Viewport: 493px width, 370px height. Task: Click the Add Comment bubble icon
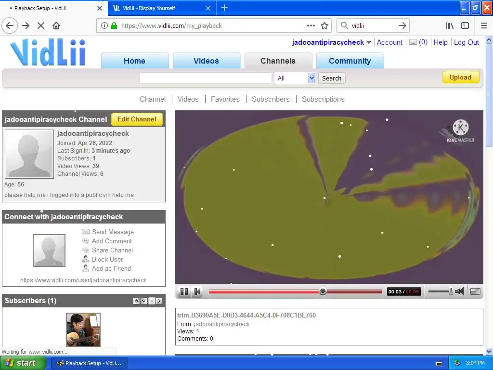click(x=86, y=241)
